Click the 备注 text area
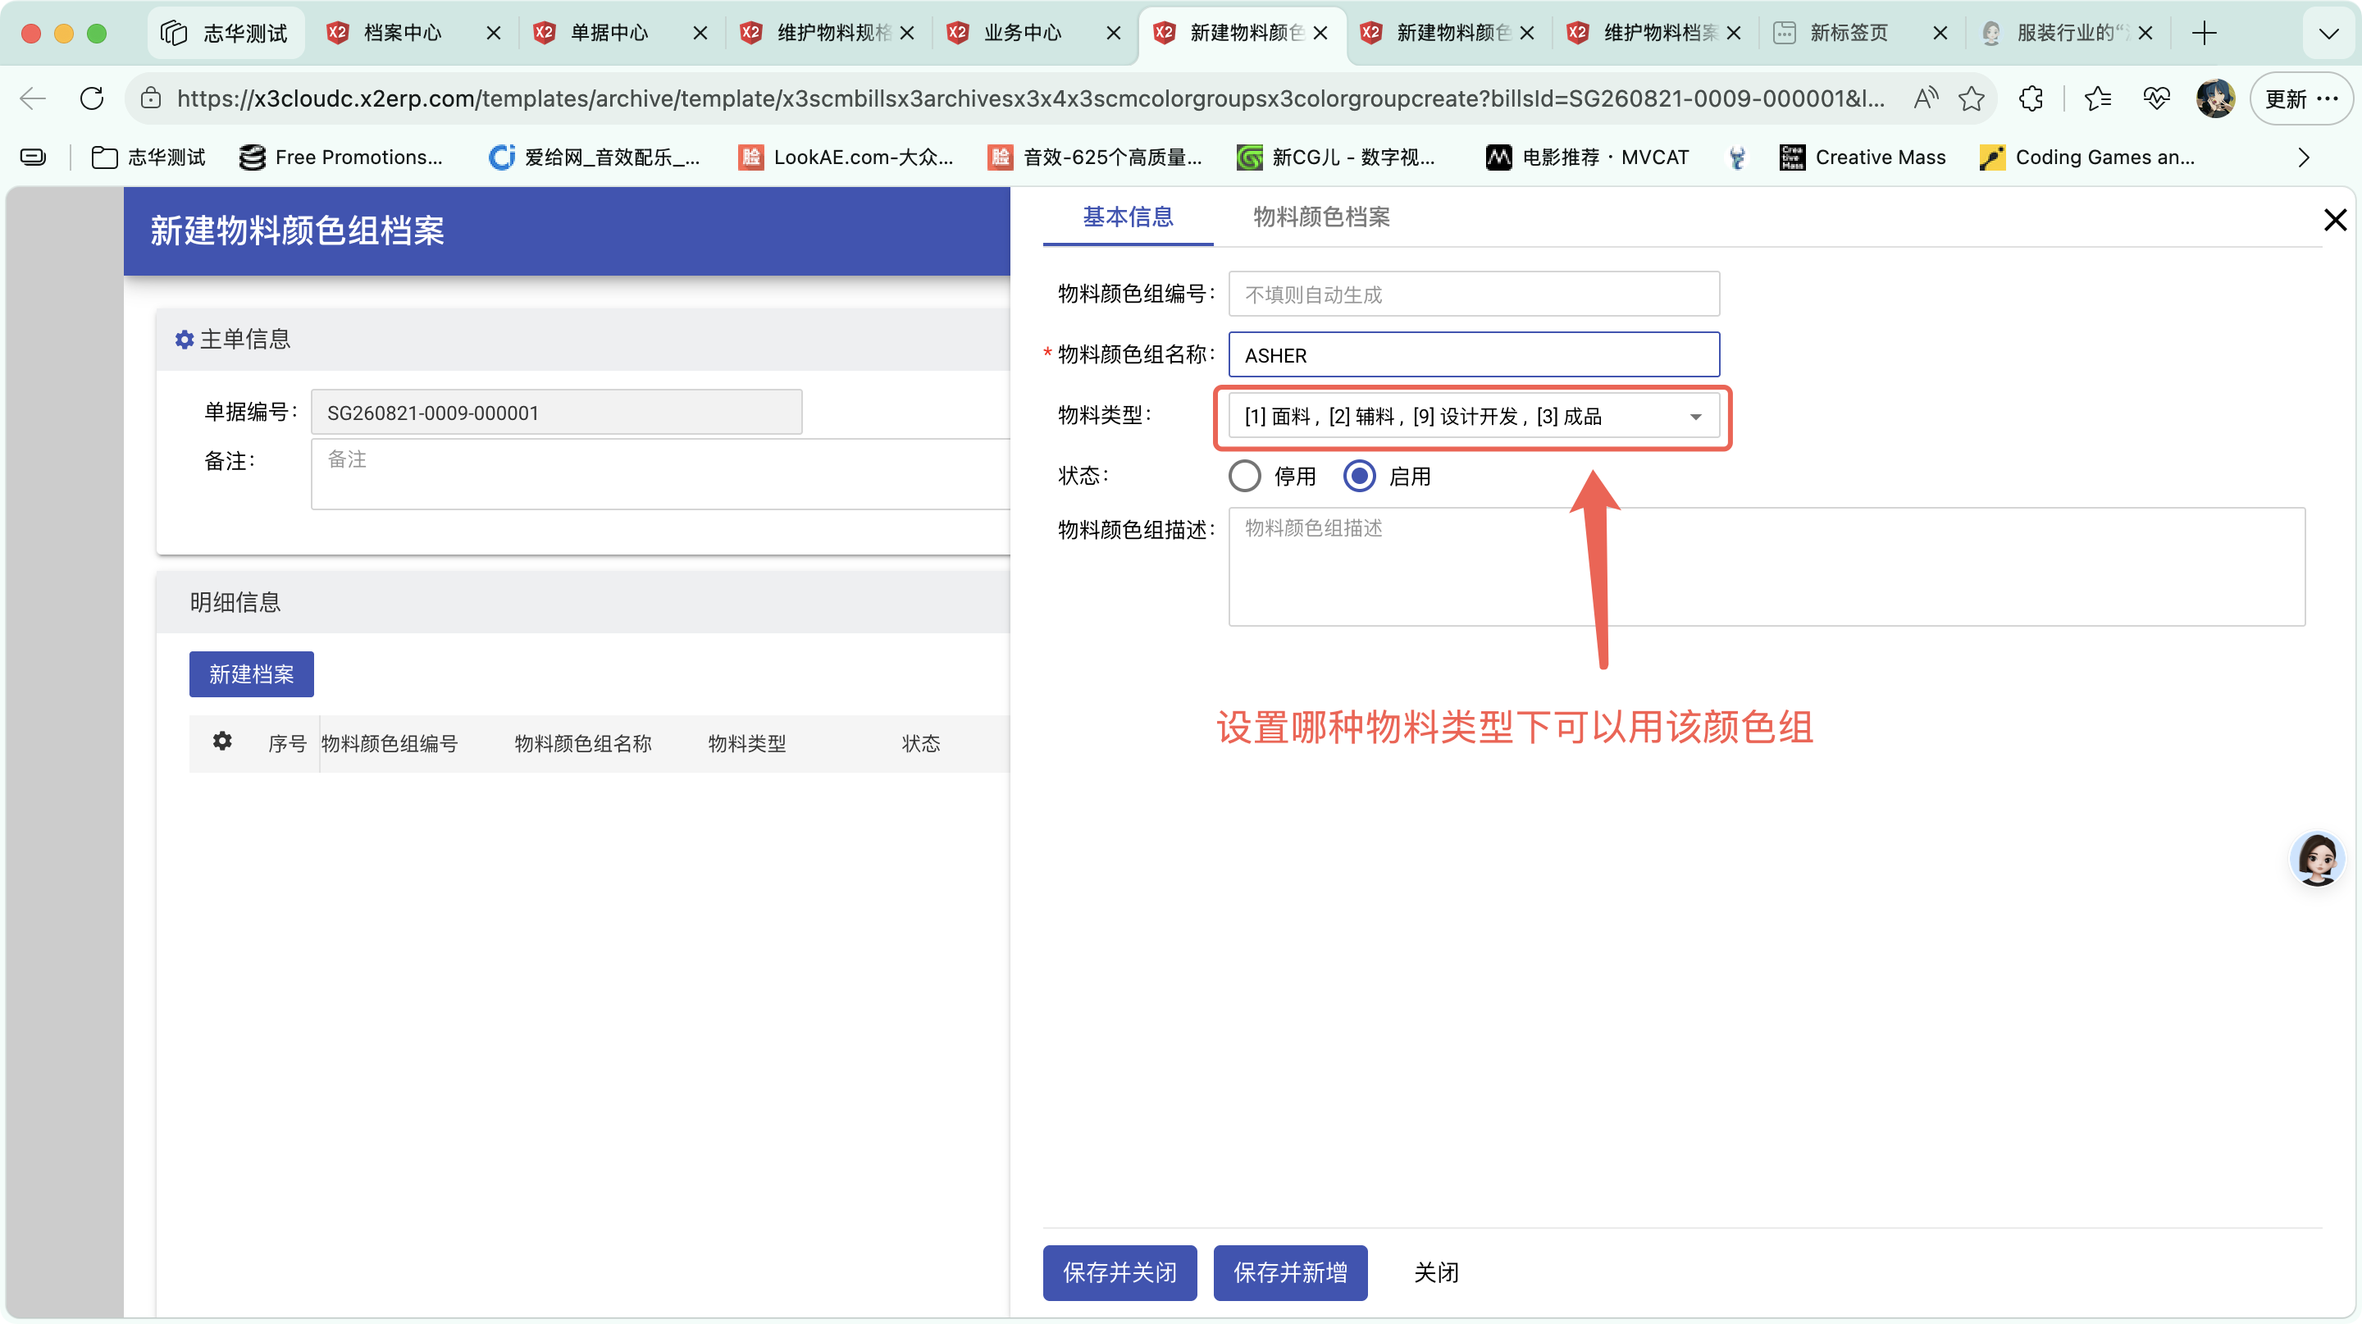The height and width of the screenshot is (1324, 2362). 660,474
